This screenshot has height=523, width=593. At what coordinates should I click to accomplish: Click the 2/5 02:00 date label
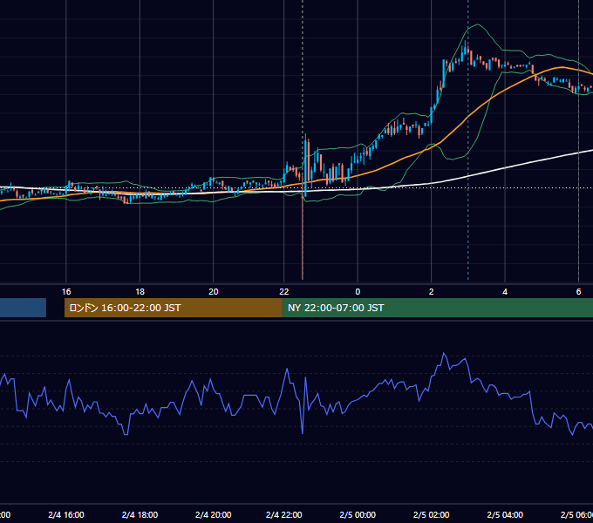click(431, 514)
